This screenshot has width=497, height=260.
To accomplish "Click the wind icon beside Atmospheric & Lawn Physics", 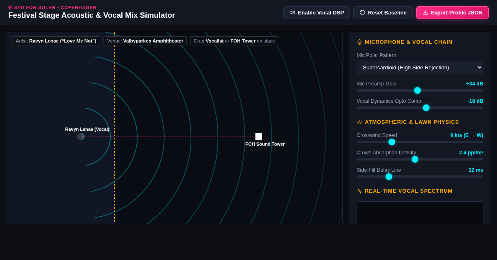I will (x=359, y=122).
